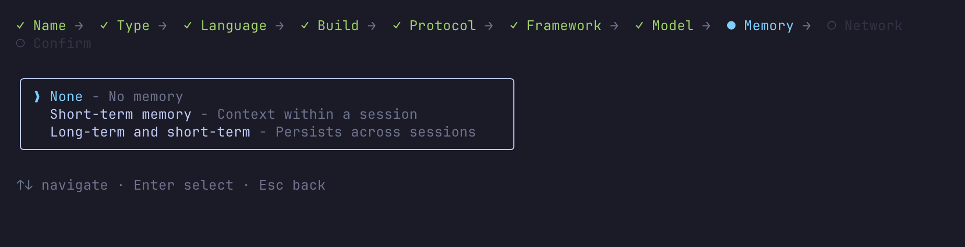Click the checkmark icon beside Type
This screenshot has width=965, height=247.
[x=104, y=26]
